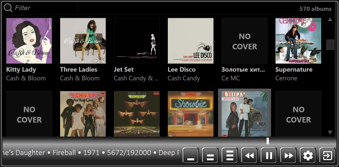Click the exit arrow button

(x=327, y=155)
